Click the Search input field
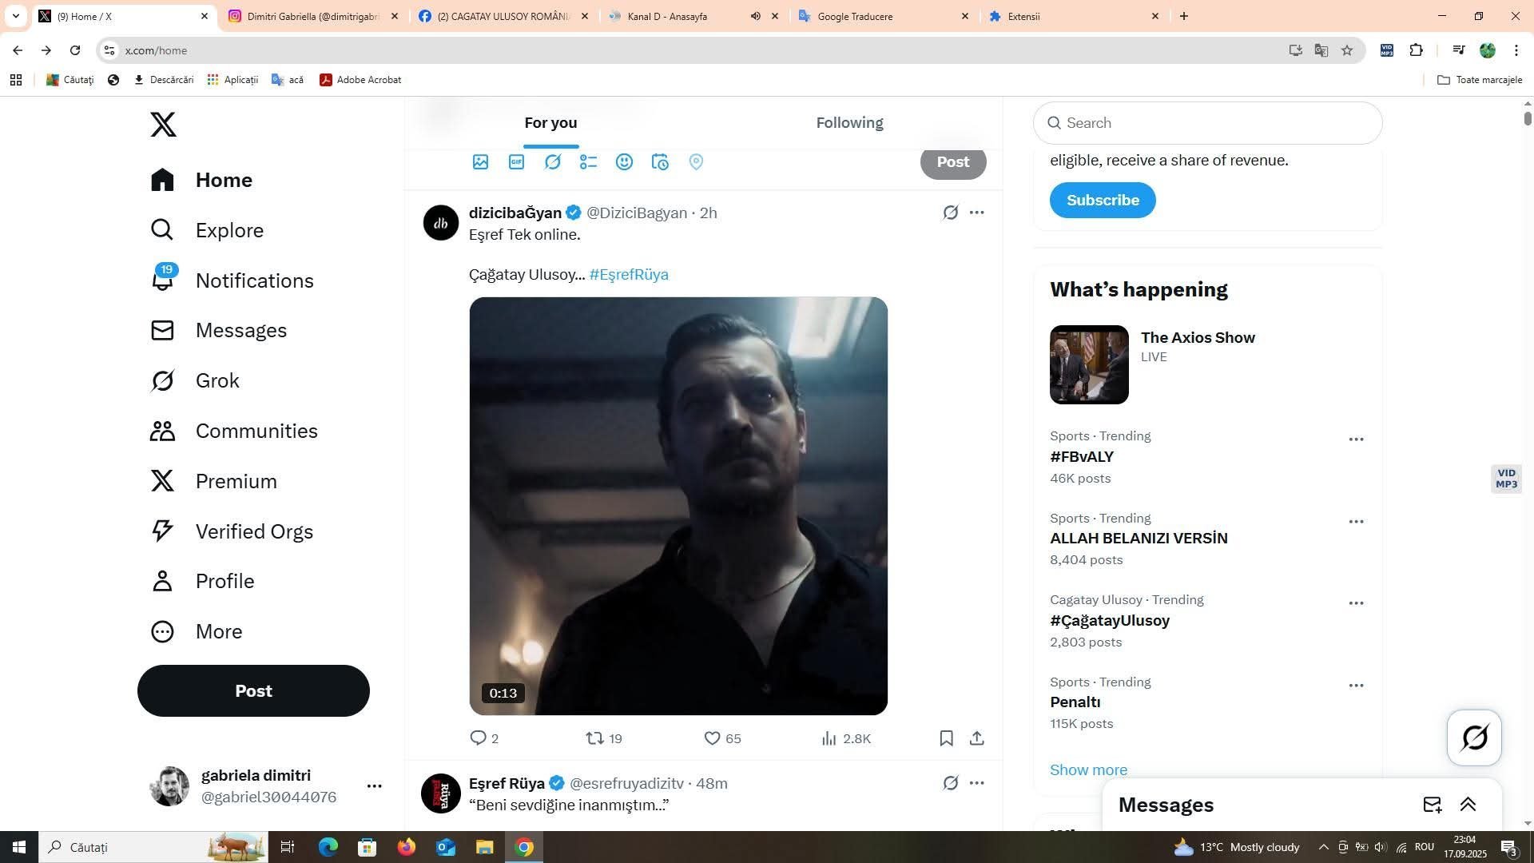Image resolution: width=1534 pixels, height=863 pixels. tap(1207, 123)
